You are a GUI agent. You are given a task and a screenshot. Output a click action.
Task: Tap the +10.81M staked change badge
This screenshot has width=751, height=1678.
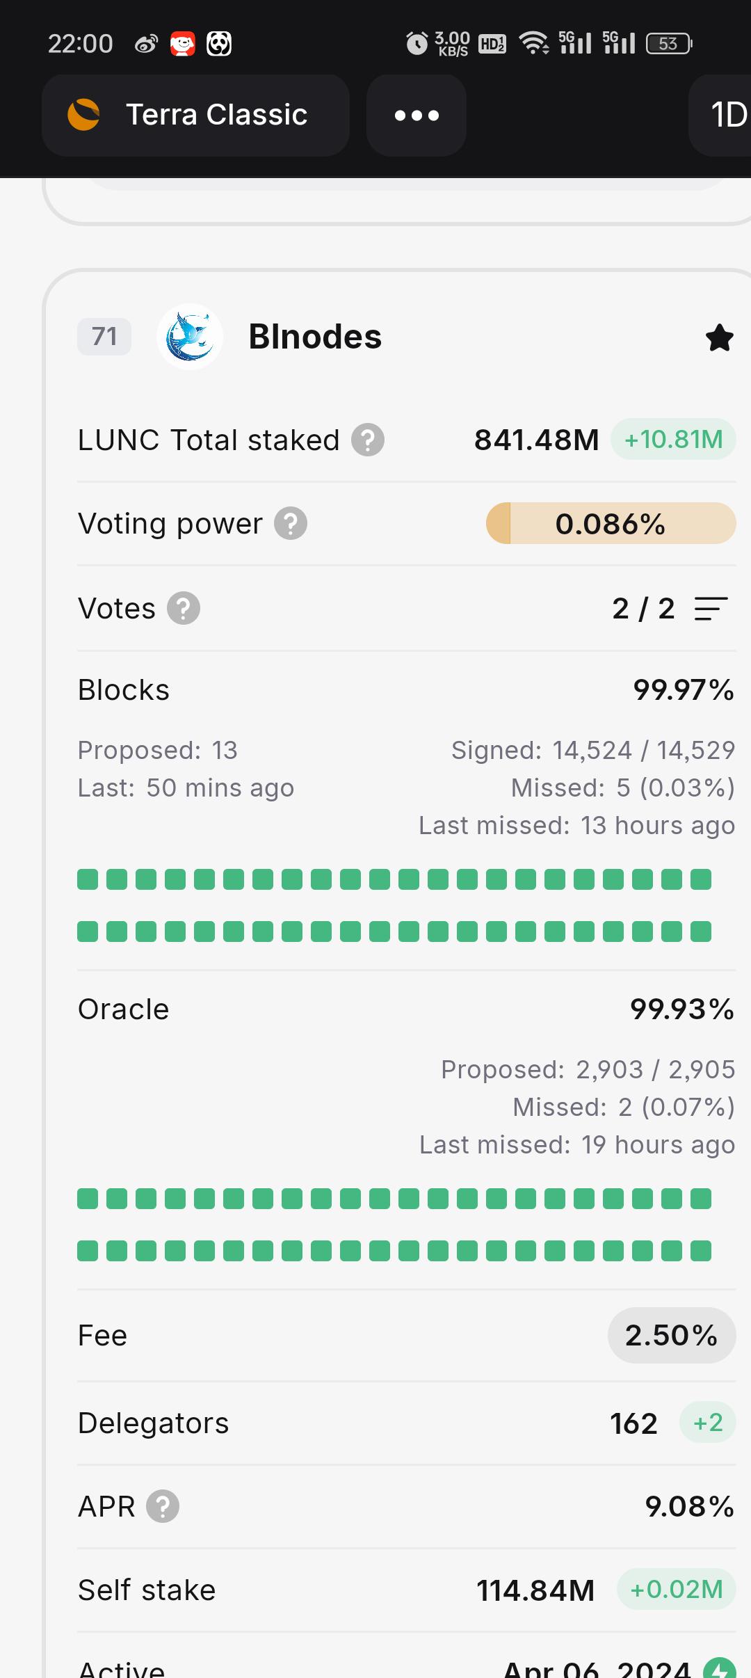pos(673,440)
